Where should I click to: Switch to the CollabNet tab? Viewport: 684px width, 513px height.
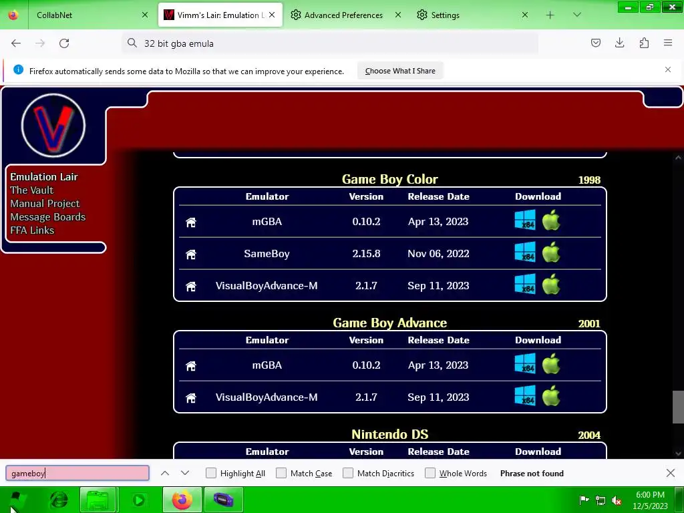(90, 15)
